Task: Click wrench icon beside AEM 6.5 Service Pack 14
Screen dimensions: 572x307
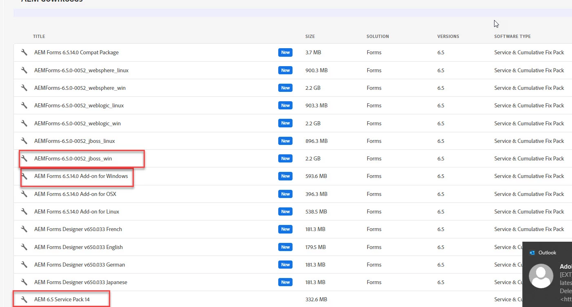Action: point(24,299)
